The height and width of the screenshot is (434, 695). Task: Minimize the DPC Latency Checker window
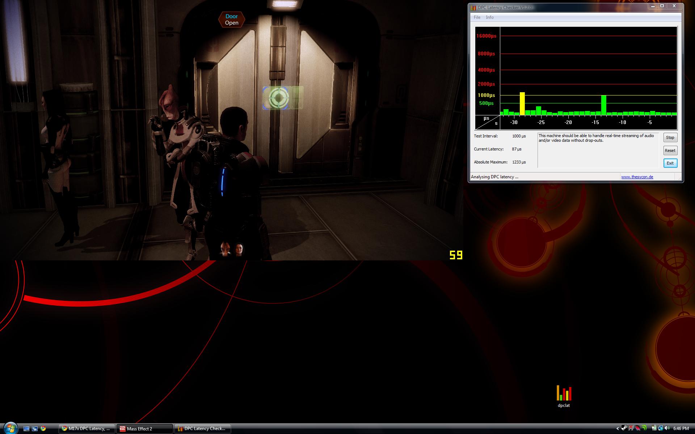(653, 6)
